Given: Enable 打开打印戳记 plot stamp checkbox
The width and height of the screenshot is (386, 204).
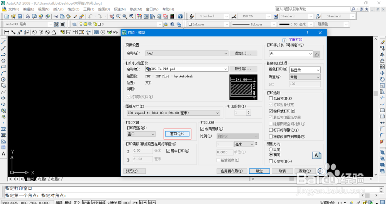Looking at the screenshot, I should [271, 130].
